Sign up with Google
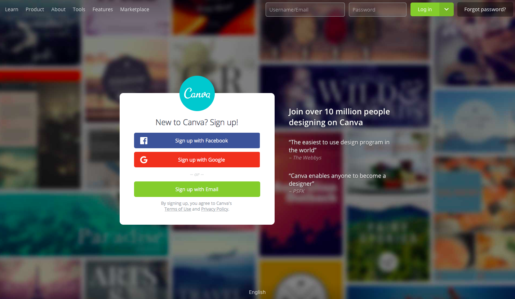 click(x=197, y=160)
